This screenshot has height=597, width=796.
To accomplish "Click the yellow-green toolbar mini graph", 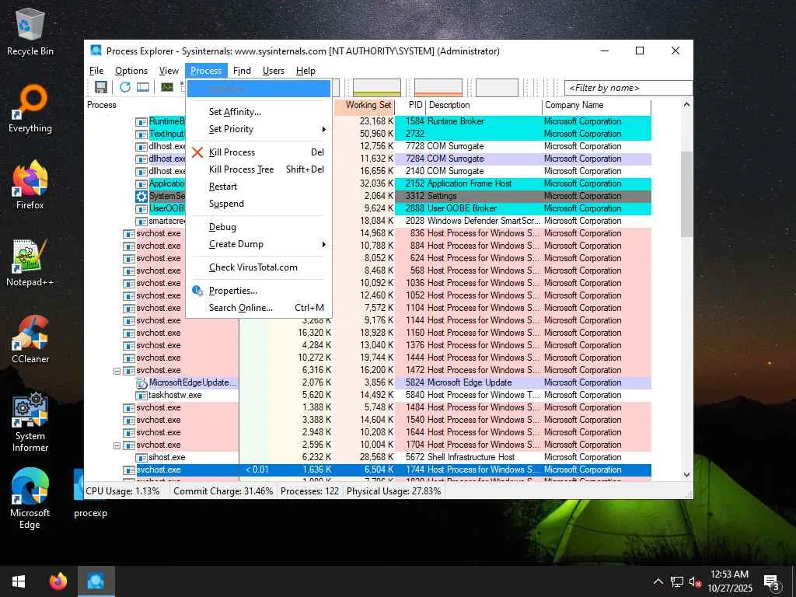I will click(377, 87).
